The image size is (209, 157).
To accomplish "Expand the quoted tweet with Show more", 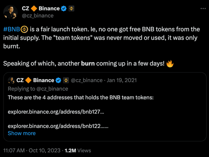I will pos(22,134).
